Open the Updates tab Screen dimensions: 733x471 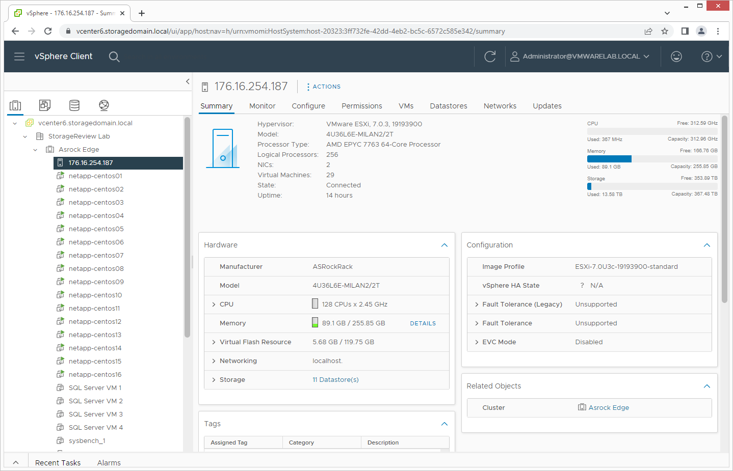(547, 106)
